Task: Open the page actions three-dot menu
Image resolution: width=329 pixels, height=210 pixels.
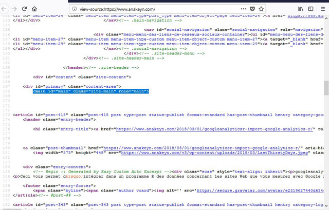Action: (243, 9)
